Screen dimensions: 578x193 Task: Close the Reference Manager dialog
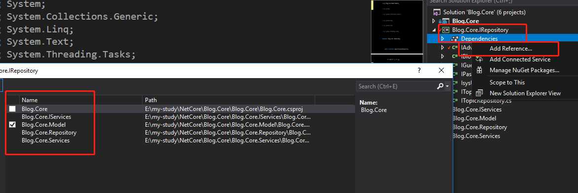(441, 70)
